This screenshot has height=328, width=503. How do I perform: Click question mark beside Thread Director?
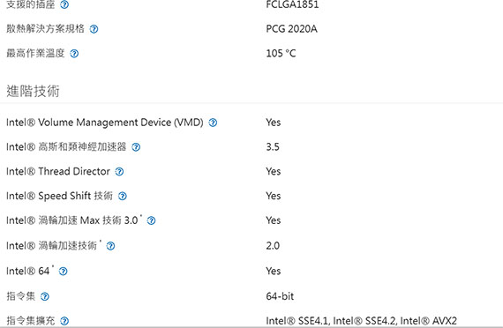click(x=119, y=172)
